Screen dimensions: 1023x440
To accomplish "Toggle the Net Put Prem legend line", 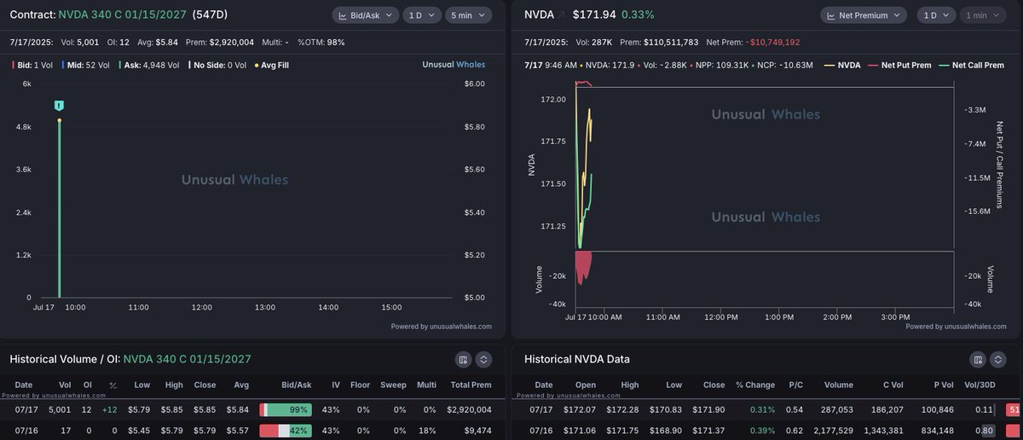I will 899,64.
